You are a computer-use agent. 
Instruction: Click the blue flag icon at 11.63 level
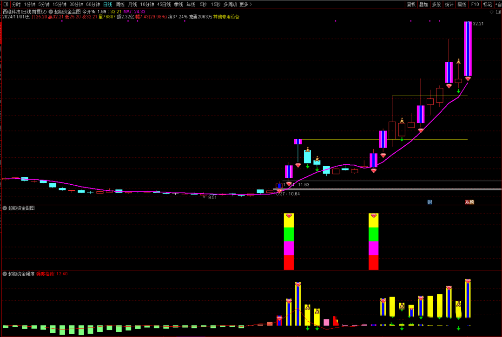click(279, 185)
